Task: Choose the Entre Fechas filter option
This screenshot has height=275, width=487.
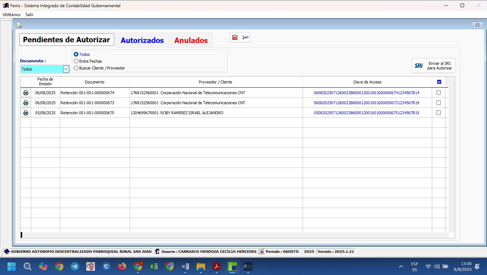Action: pos(76,61)
